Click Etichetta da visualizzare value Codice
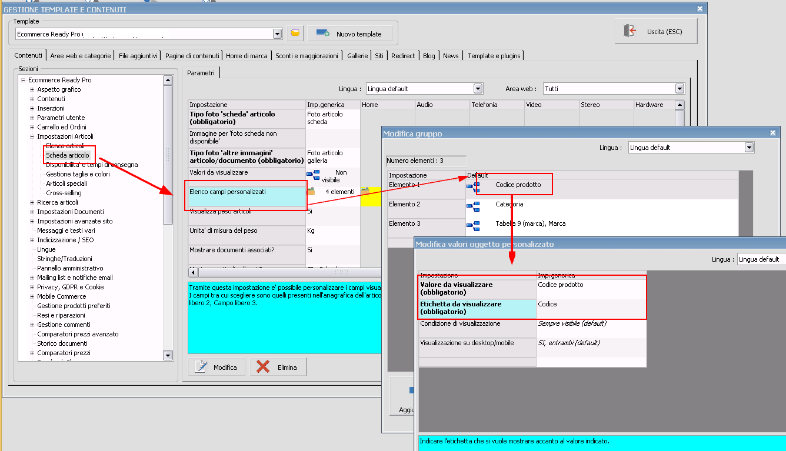The width and height of the screenshot is (786, 451). (591, 309)
